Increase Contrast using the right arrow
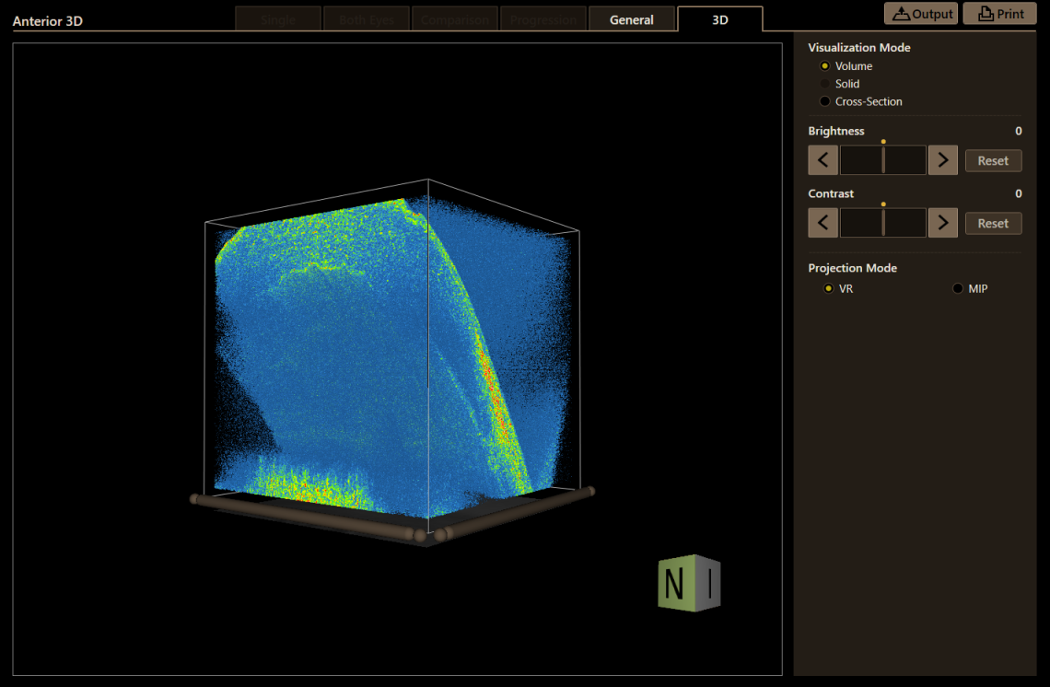Viewport: 1050px width, 687px height. pyautogui.click(x=942, y=222)
